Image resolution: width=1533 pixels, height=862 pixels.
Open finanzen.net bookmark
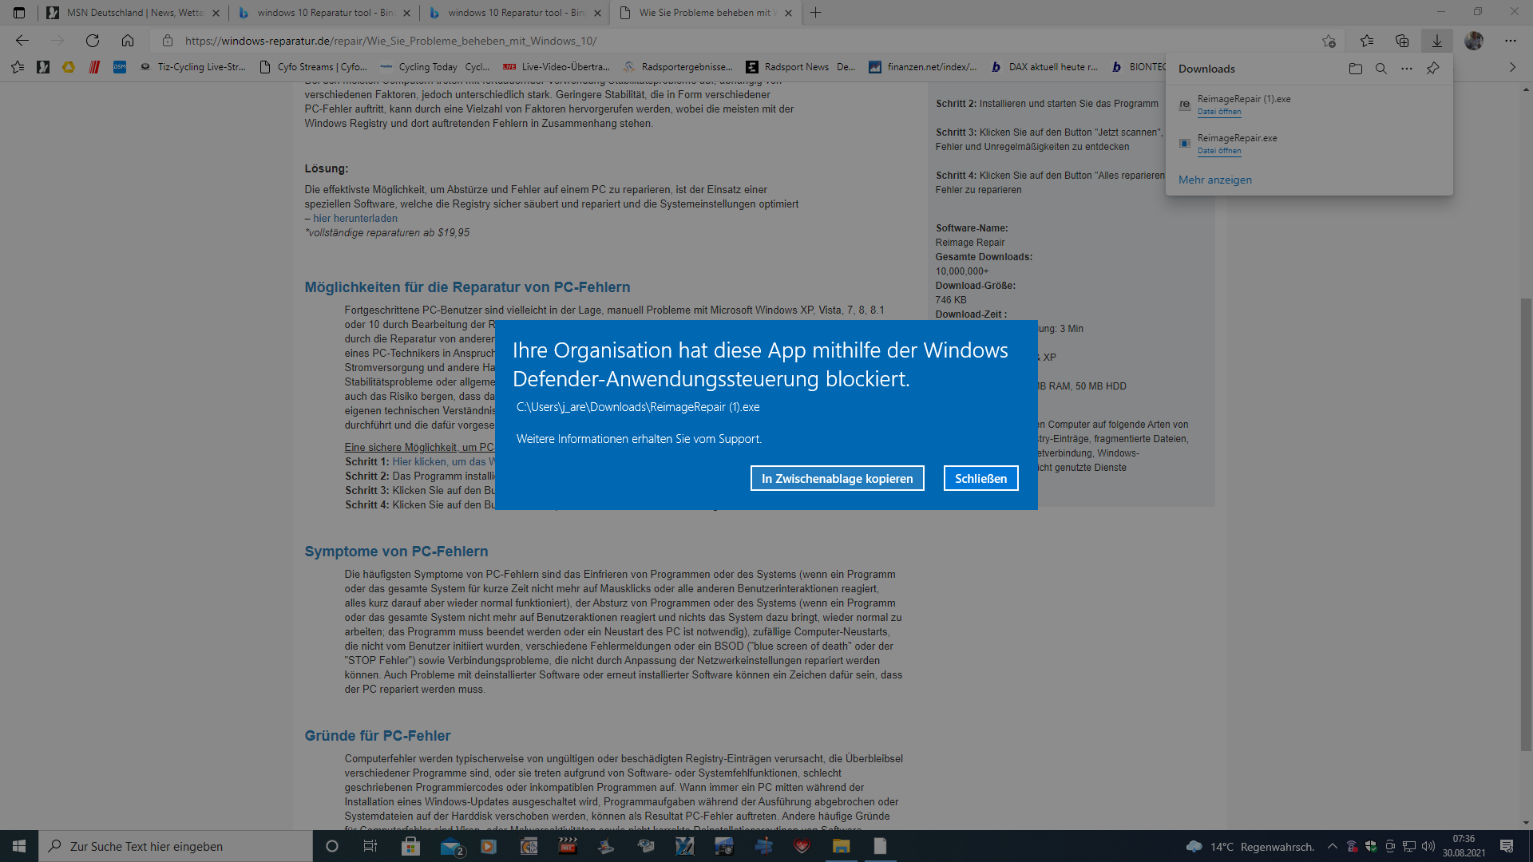point(922,67)
